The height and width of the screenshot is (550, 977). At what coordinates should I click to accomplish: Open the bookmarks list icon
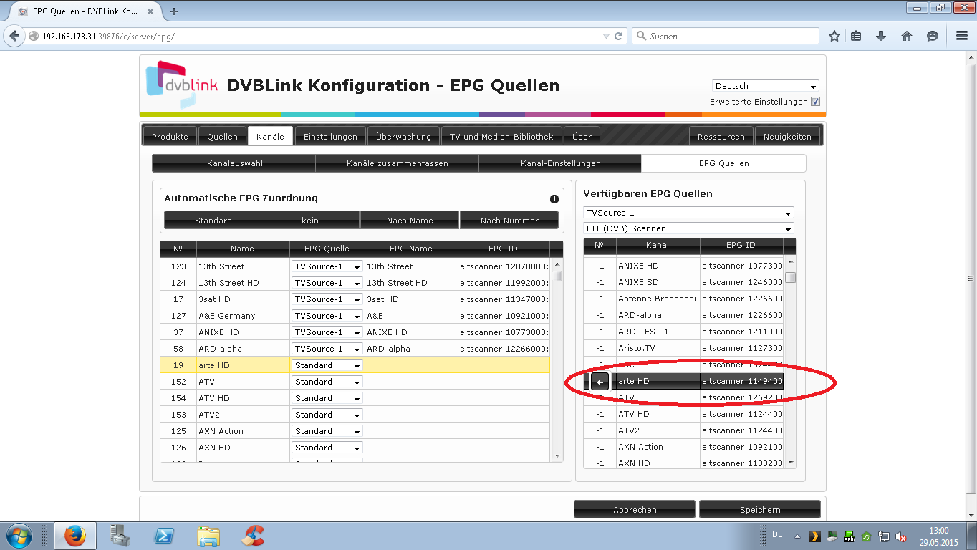[857, 36]
